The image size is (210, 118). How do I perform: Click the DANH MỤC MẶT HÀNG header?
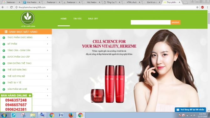click(26, 32)
